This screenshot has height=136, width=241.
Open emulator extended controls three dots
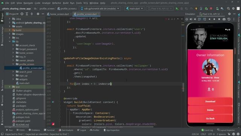point(234,19)
